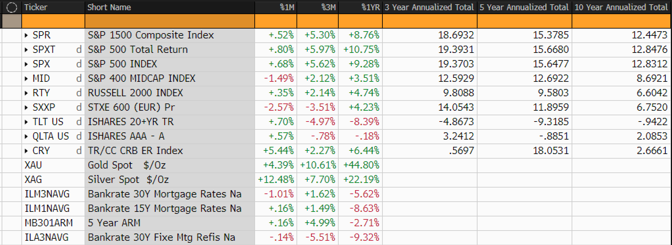Expand the CRY ticker row
Image resolution: width=672 pixels, height=245 pixels.
tap(26, 151)
